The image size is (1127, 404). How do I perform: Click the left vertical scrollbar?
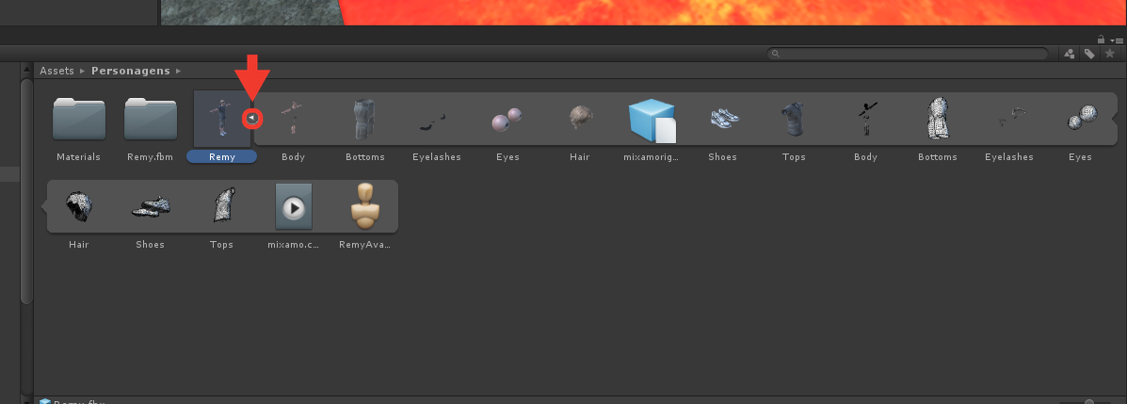[26, 190]
